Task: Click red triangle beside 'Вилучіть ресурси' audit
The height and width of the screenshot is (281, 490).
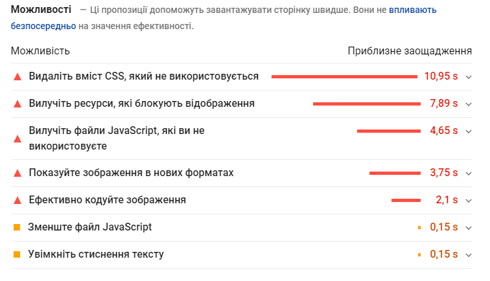Action: tap(17, 104)
